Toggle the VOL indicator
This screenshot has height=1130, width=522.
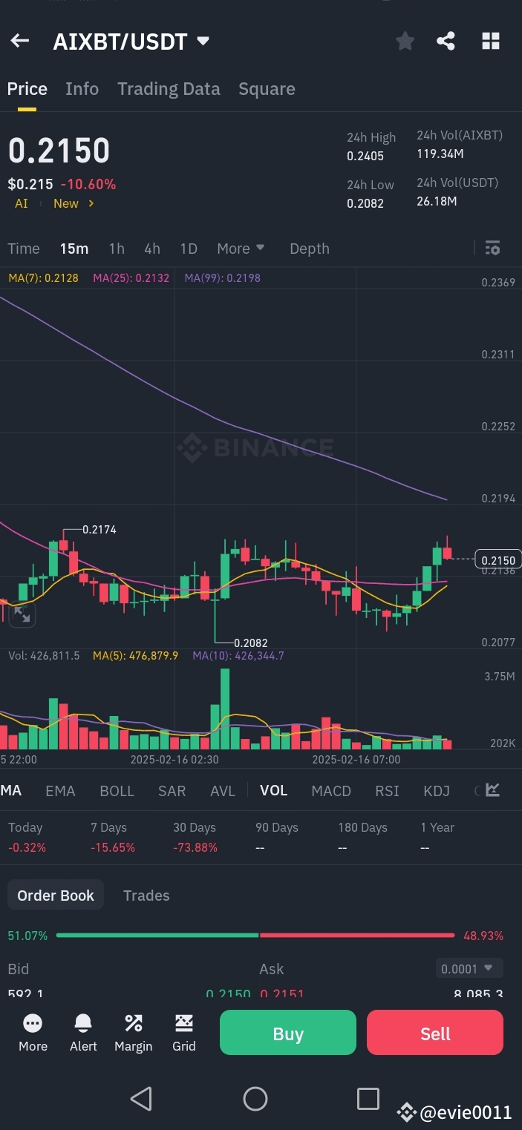273,790
